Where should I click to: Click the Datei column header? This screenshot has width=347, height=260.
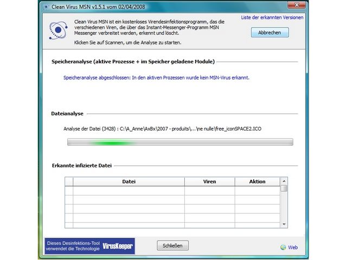pyautogui.click(x=129, y=181)
